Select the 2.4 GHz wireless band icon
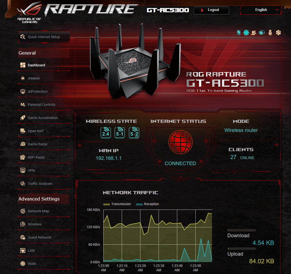The width and height of the screenshot is (291, 274). [106, 133]
